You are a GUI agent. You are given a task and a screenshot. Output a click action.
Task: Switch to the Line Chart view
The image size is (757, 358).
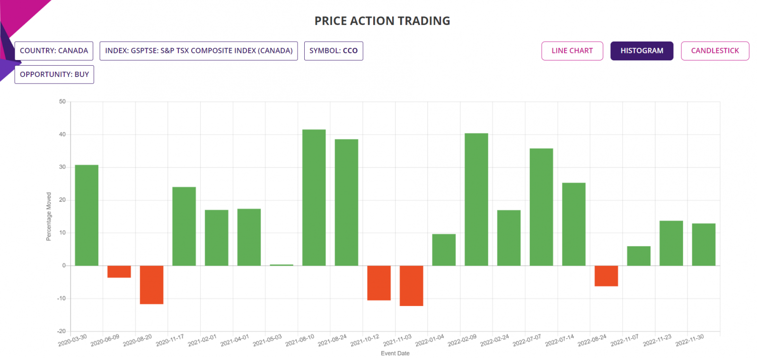pyautogui.click(x=572, y=51)
